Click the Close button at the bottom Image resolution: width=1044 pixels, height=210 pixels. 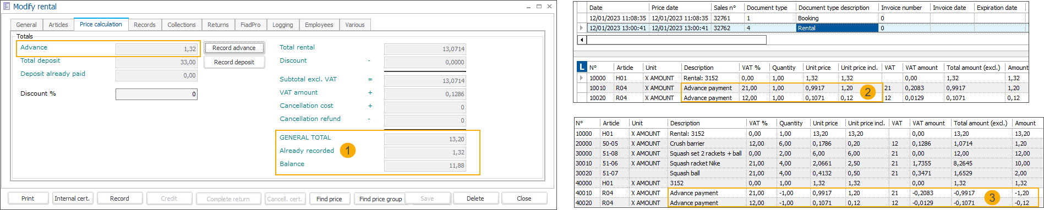524,198
